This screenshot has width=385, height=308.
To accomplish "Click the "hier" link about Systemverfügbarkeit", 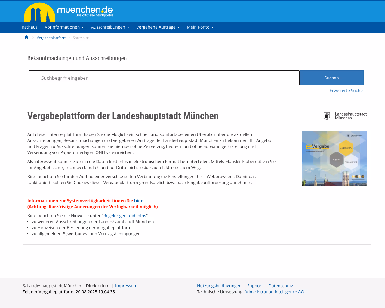I will point(138,200).
